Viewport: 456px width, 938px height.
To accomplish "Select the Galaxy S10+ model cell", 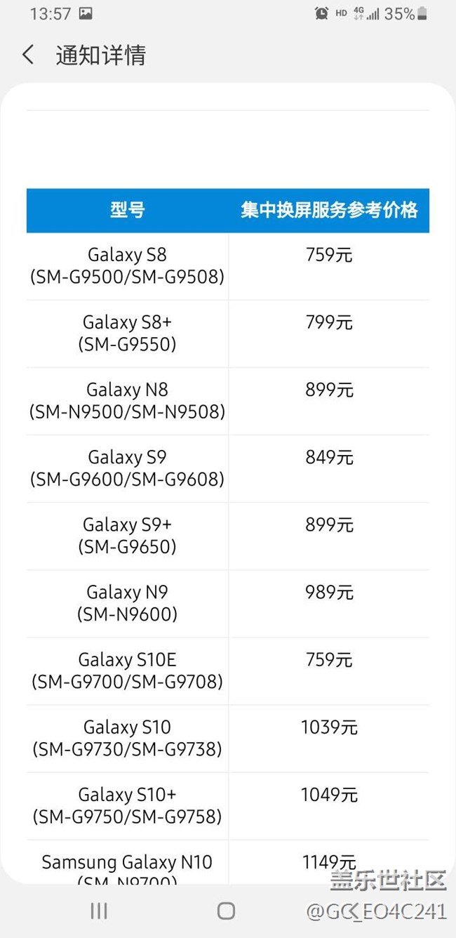I will click(127, 805).
